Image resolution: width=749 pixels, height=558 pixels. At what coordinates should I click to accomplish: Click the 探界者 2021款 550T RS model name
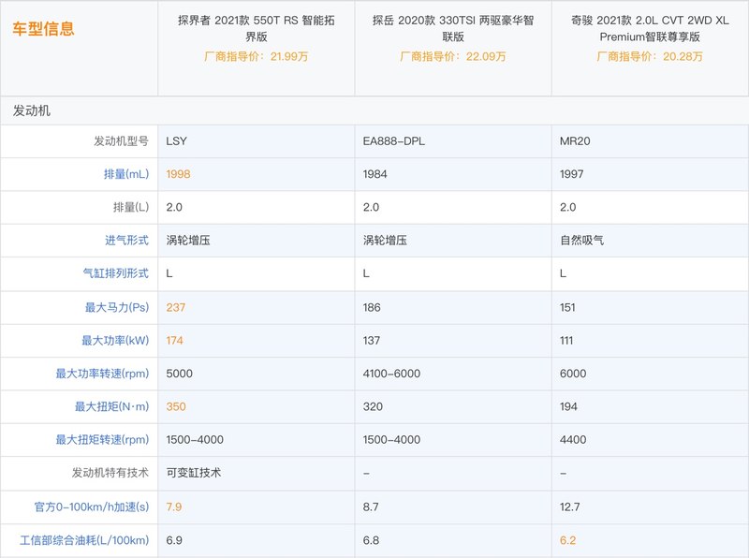[257, 28]
